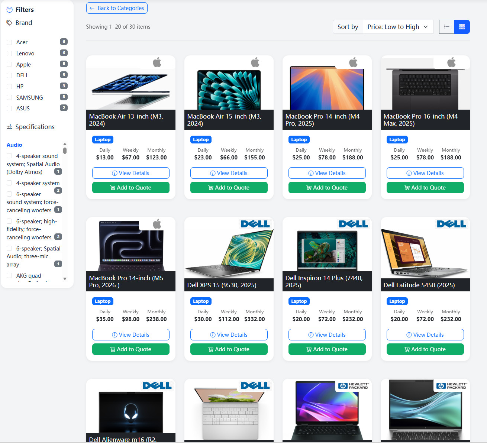View Details for Dell XPS 15
487x443 pixels.
point(229,335)
